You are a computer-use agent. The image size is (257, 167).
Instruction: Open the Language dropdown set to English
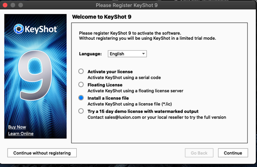tap(127, 54)
